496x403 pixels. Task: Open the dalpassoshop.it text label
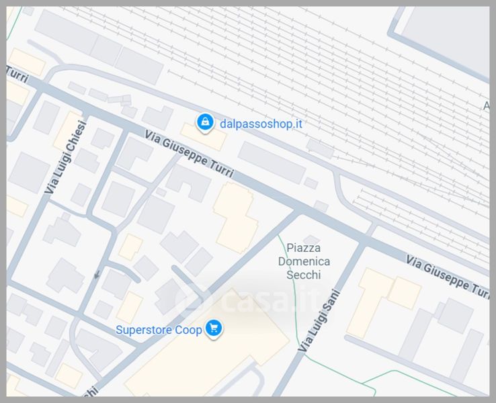(261, 124)
